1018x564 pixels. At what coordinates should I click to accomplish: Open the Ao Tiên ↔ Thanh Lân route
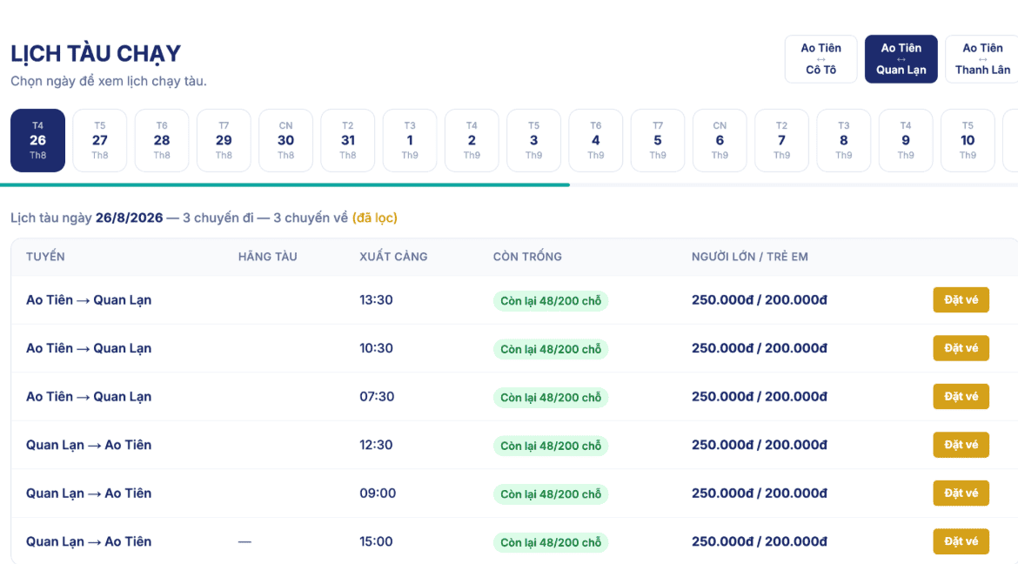(x=981, y=59)
